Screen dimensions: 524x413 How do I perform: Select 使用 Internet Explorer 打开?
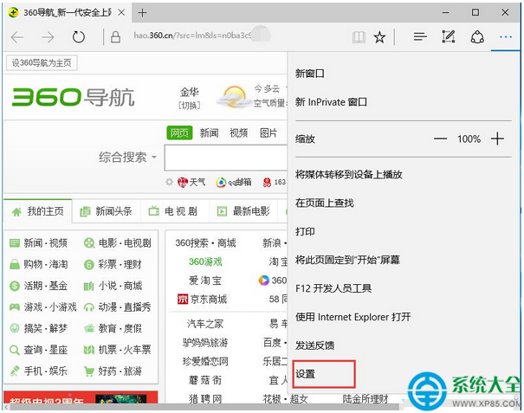pos(353,317)
